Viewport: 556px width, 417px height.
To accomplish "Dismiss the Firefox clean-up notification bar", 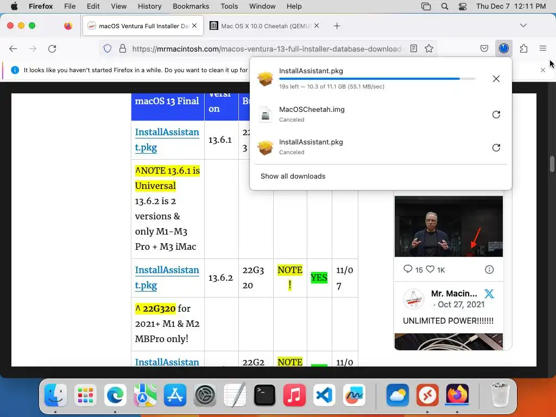I will 543,70.
